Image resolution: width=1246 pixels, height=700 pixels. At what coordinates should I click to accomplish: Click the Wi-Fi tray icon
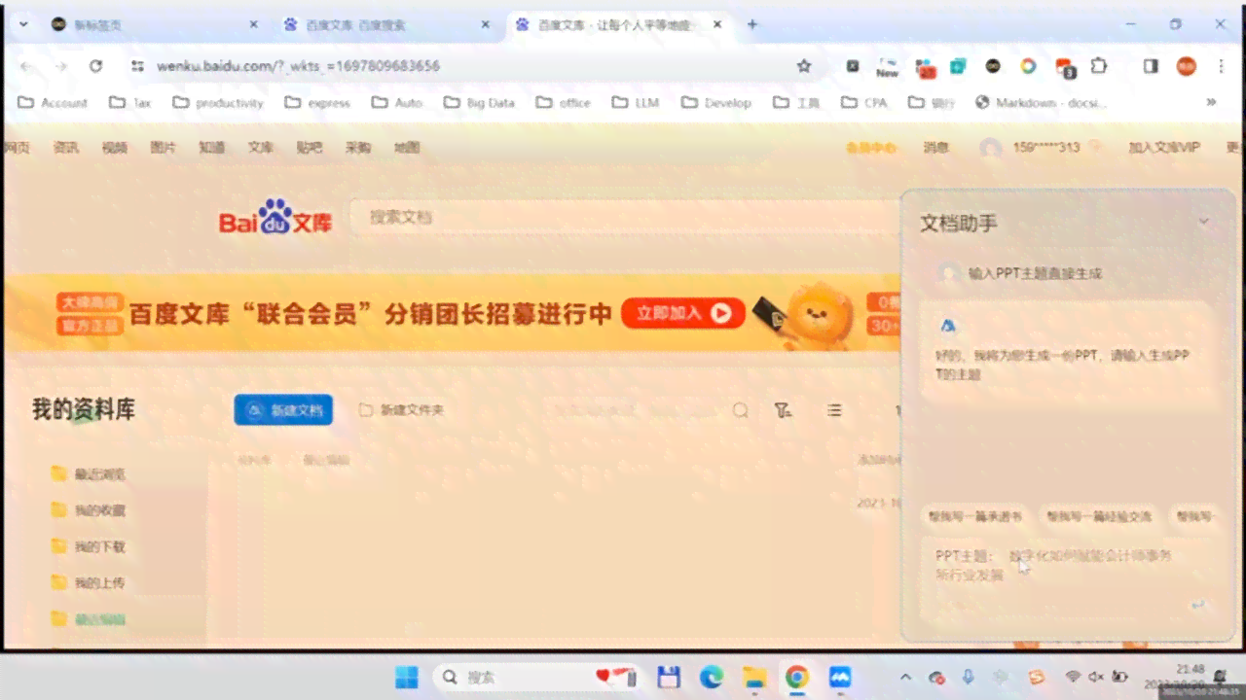click(1073, 677)
